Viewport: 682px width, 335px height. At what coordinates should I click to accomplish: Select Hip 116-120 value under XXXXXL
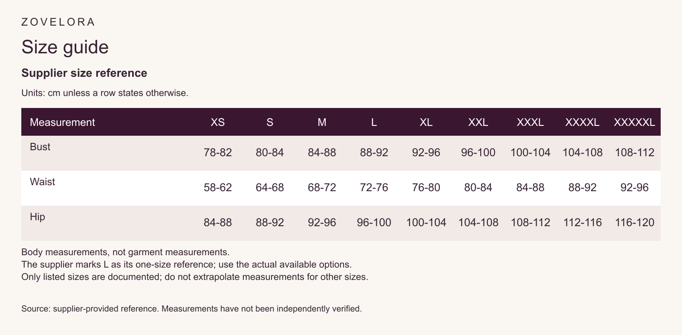[635, 223]
